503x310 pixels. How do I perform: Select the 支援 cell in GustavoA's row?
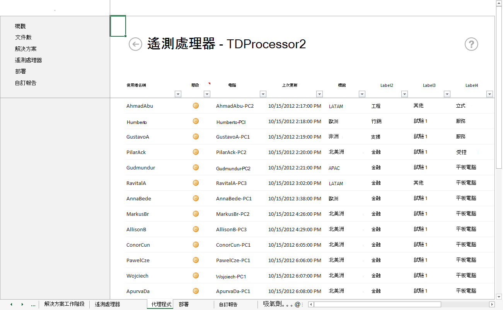coord(376,137)
